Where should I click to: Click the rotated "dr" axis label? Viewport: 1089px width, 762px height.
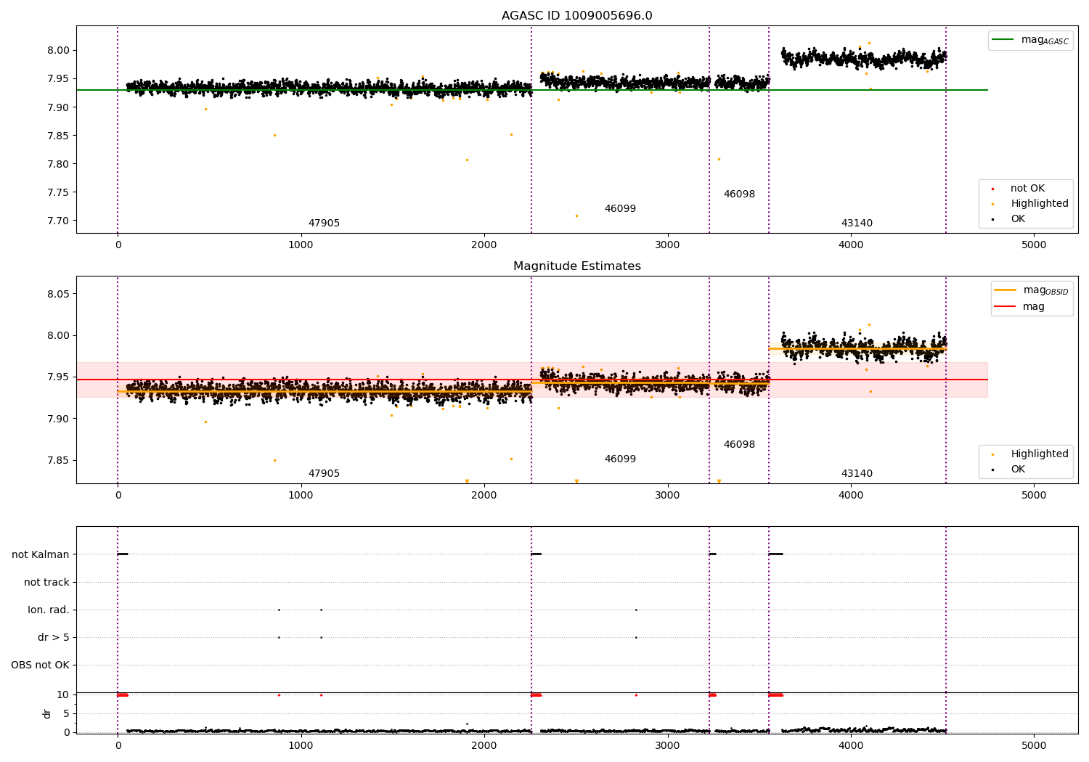click(47, 713)
